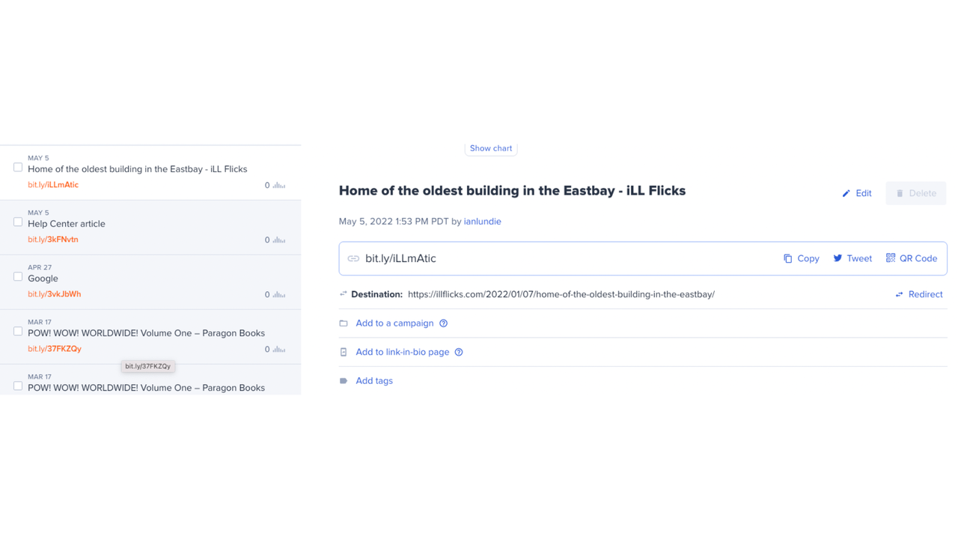Click the copy icon beside bit.ly/iLLmAtic
The width and height of the screenshot is (958, 539).
(787, 258)
